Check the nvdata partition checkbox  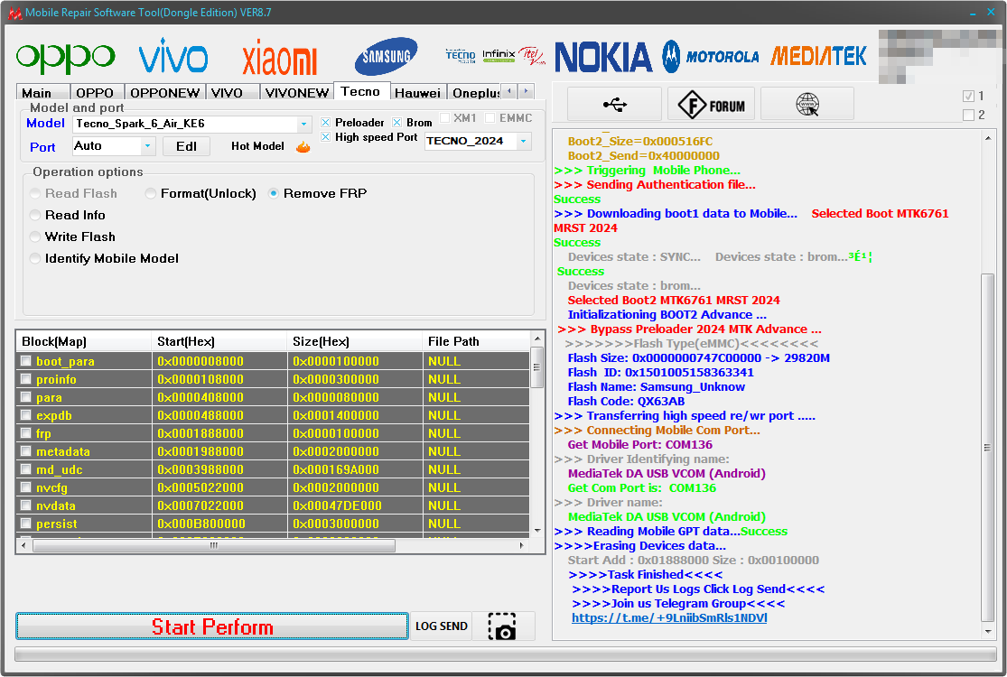coord(25,505)
